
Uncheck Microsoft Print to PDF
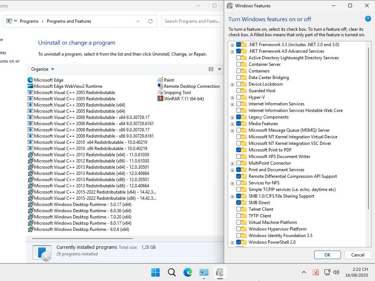click(x=238, y=150)
